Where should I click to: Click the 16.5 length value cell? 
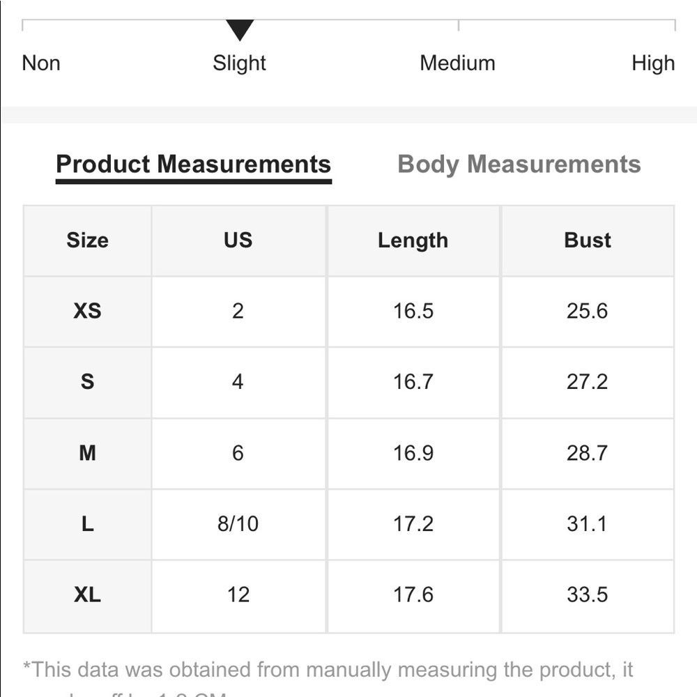tap(413, 311)
